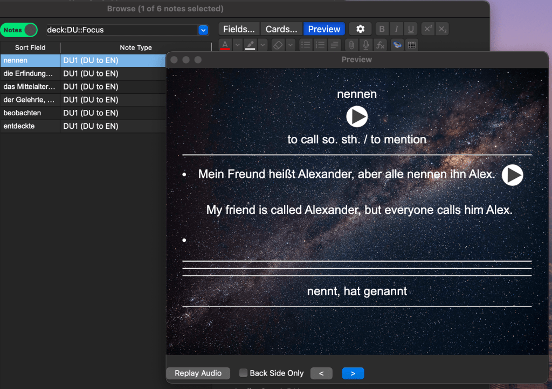This screenshot has height=389, width=552.
Task: Click the red text color swatch
Action: pyautogui.click(x=225, y=45)
